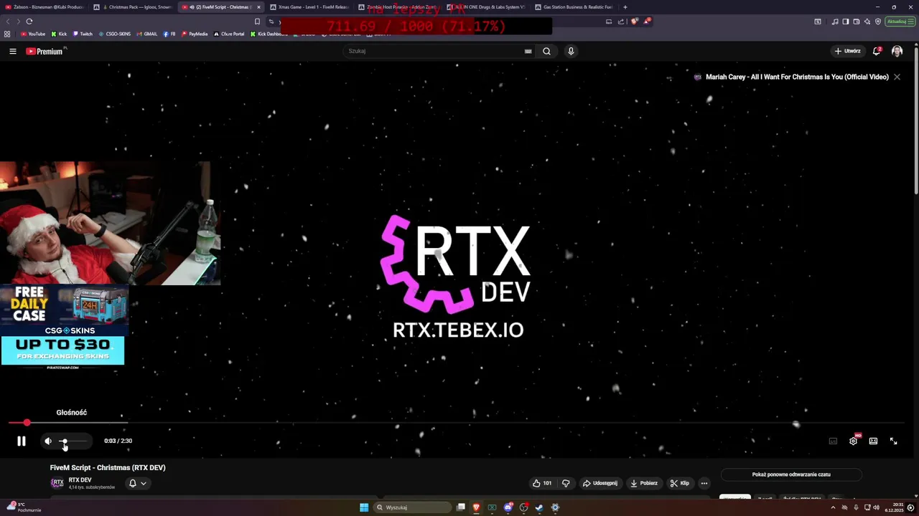Image resolution: width=919 pixels, height=516 pixels.
Task: Open the Twitch bookmark
Action: pyautogui.click(x=83, y=34)
